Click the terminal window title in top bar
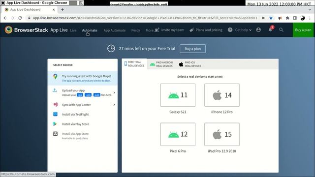The image size is (315, 177). click(139, 4)
